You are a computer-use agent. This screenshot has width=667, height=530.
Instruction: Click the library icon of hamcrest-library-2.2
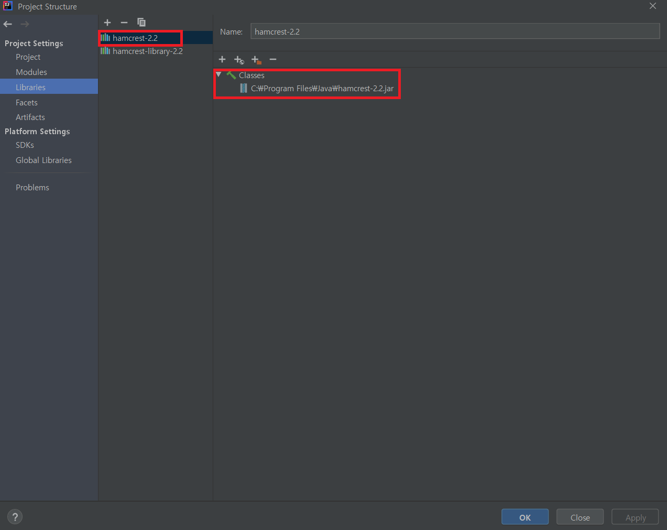[105, 51]
